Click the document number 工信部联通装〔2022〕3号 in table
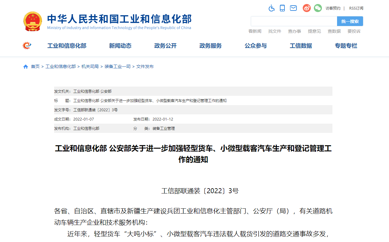389x242 pixels. click(95, 110)
